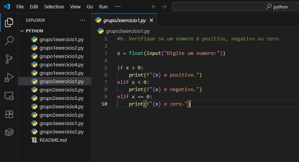Click the 'elif x == 0:' line
Image resolution: width=299 pixels, height=162 pixels.
point(134,97)
